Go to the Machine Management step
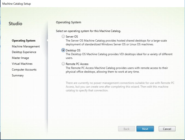This screenshot has width=185, height=140. coord(26,46)
